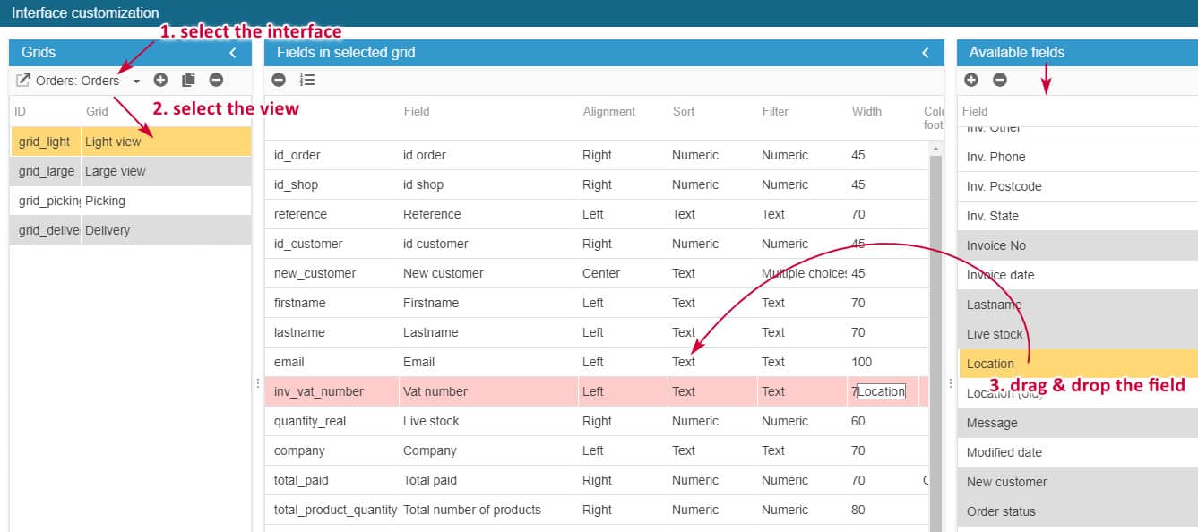Screen dimensions: 1198x532
Task: Click the minus icon in Available fields toolbar
Action: click(1000, 80)
